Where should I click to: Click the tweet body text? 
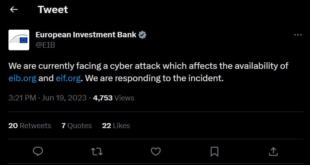(149, 72)
